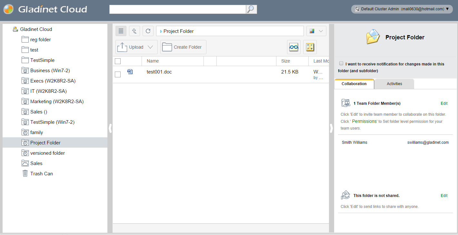Collapse the left tree panel handle
The height and width of the screenshot is (235, 458).
110,128
